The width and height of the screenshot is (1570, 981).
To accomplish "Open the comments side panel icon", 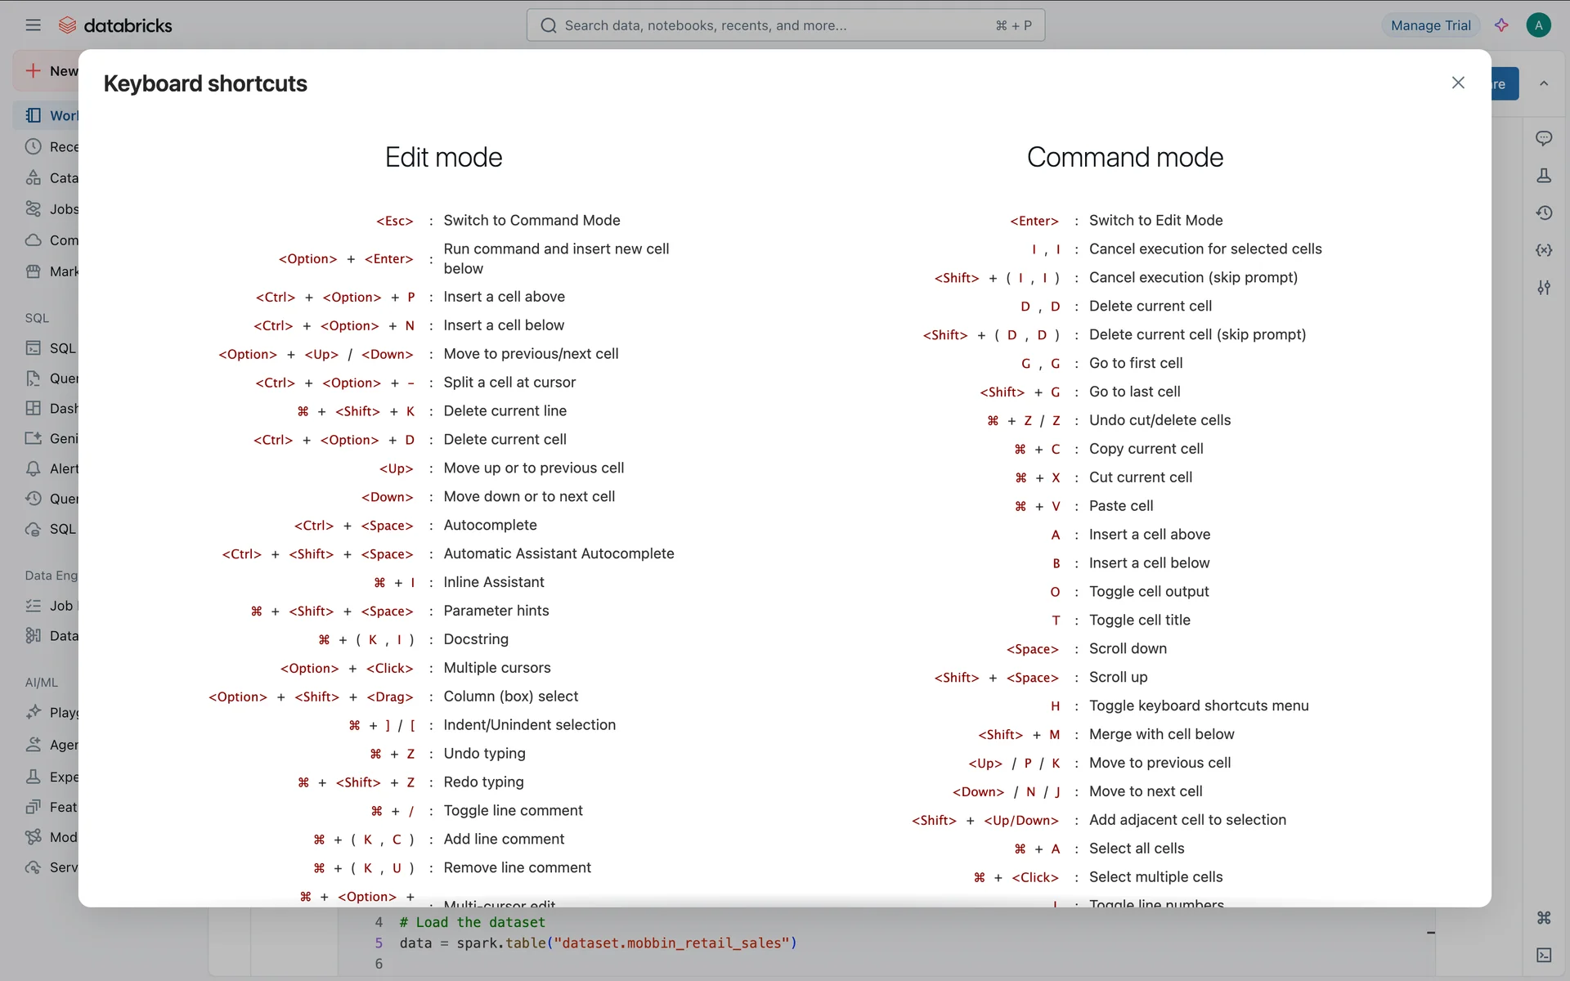I will (1543, 138).
